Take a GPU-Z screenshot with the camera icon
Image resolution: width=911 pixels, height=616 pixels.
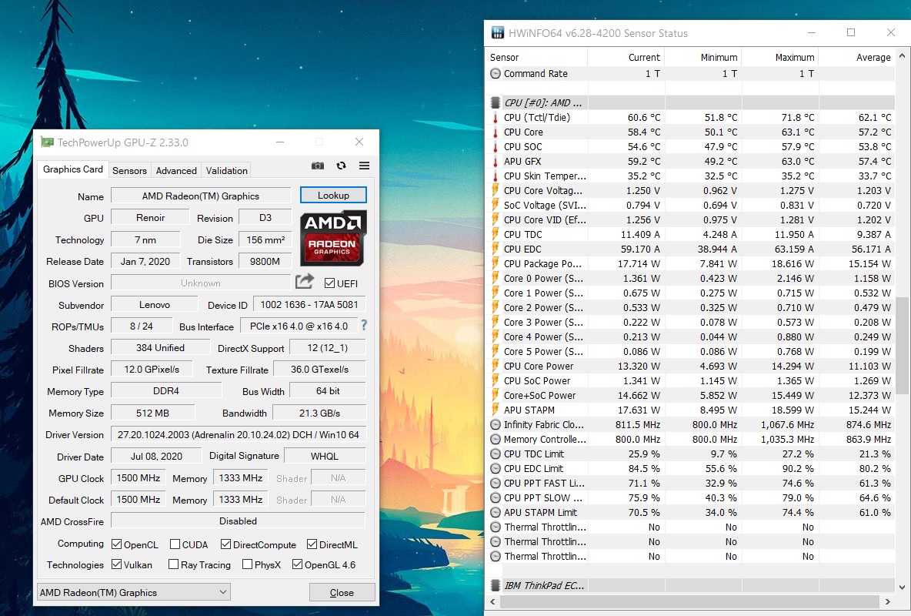pos(318,166)
